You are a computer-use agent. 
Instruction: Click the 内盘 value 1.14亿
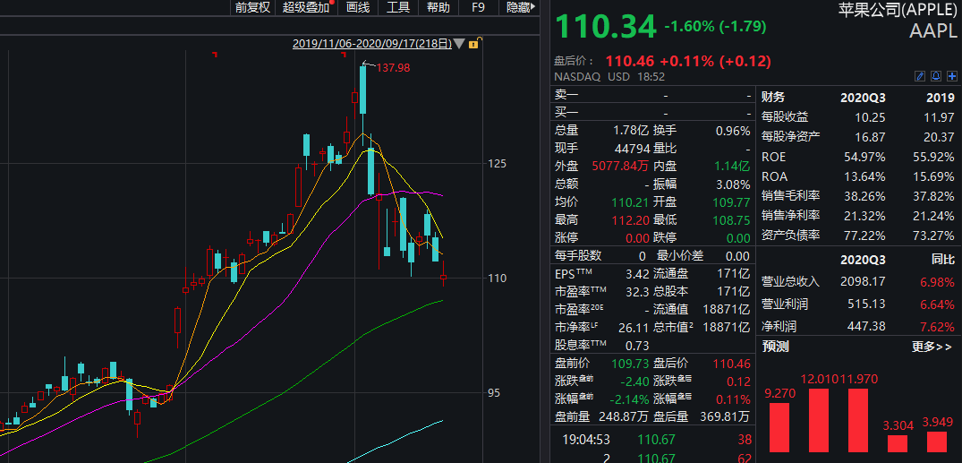(x=733, y=166)
